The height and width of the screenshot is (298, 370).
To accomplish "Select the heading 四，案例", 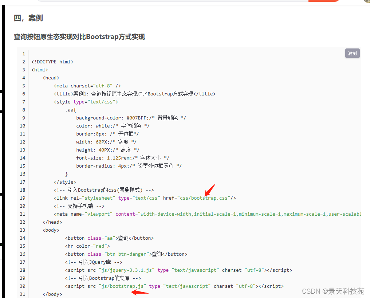I will pyautogui.click(x=28, y=18).
